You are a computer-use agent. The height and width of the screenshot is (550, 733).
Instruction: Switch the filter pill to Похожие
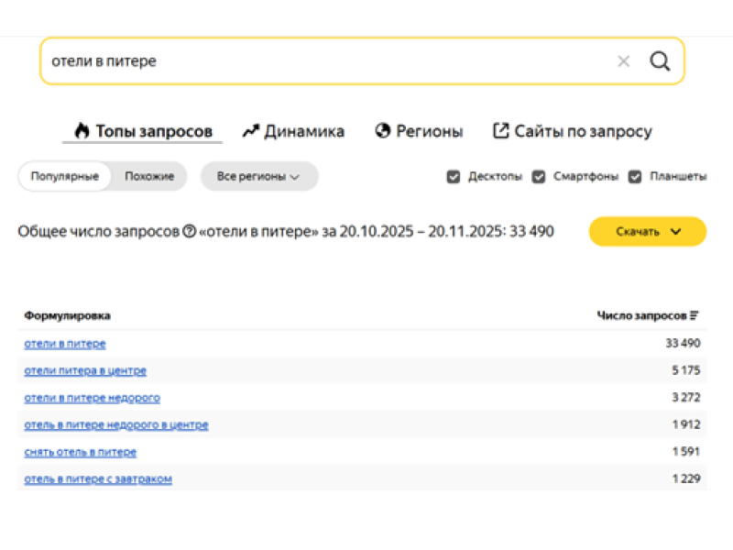(148, 176)
